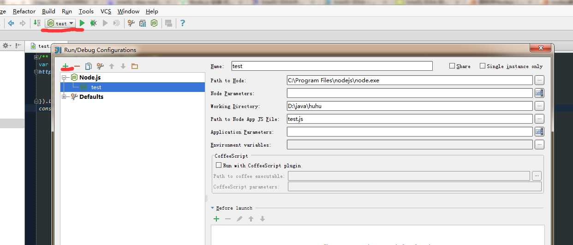Enable Single instance only checkbox
The image size is (573, 245).
(483, 66)
